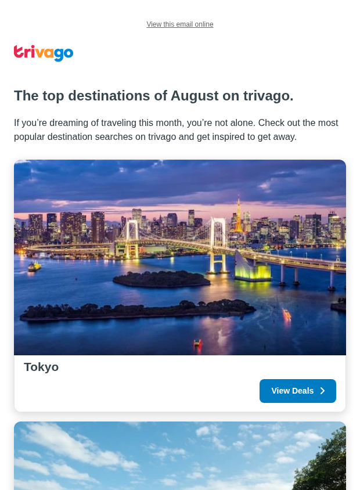Click the trivago logo
The image size is (360, 490).
coord(44,53)
